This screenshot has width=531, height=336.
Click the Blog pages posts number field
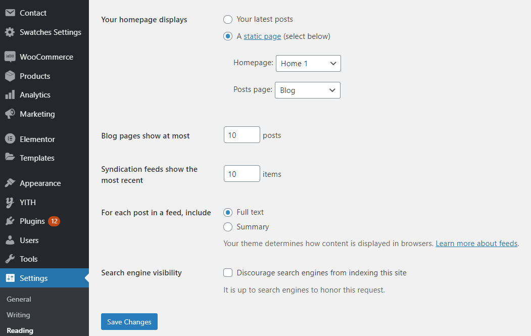(x=242, y=134)
